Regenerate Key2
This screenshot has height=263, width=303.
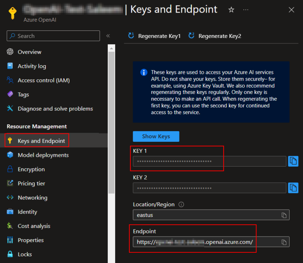(215, 36)
